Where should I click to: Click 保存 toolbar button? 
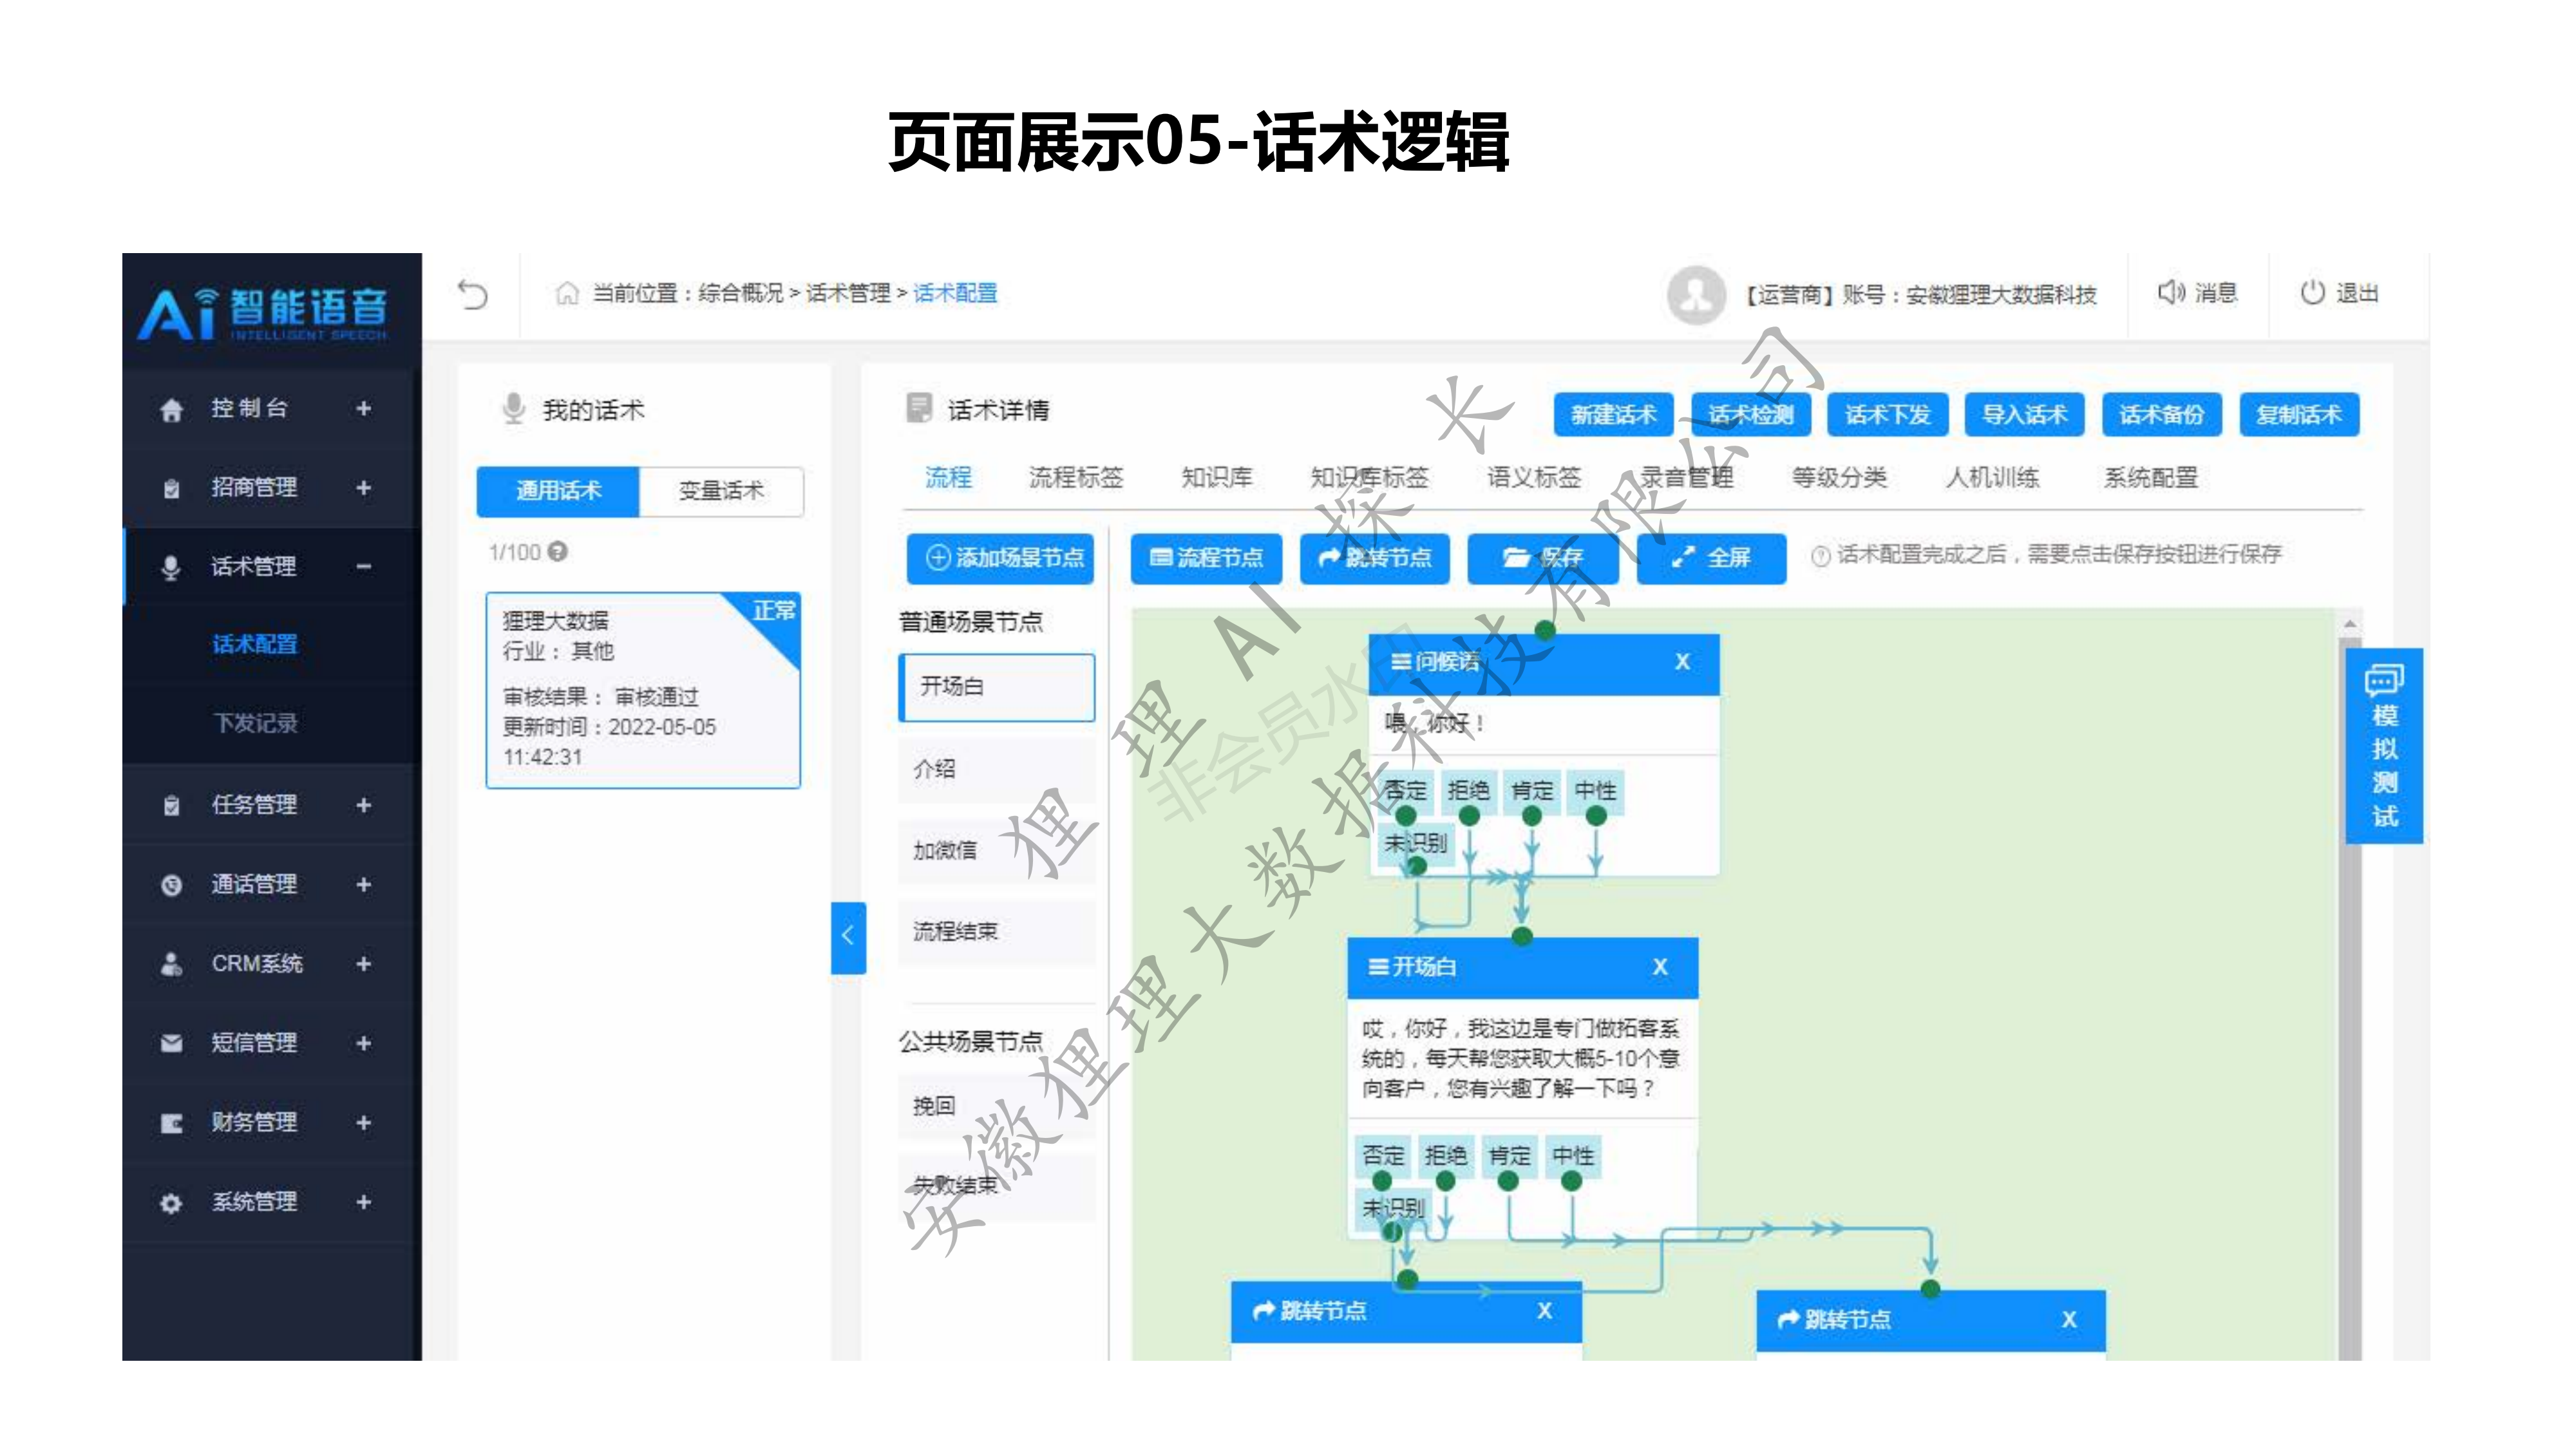[1543, 558]
